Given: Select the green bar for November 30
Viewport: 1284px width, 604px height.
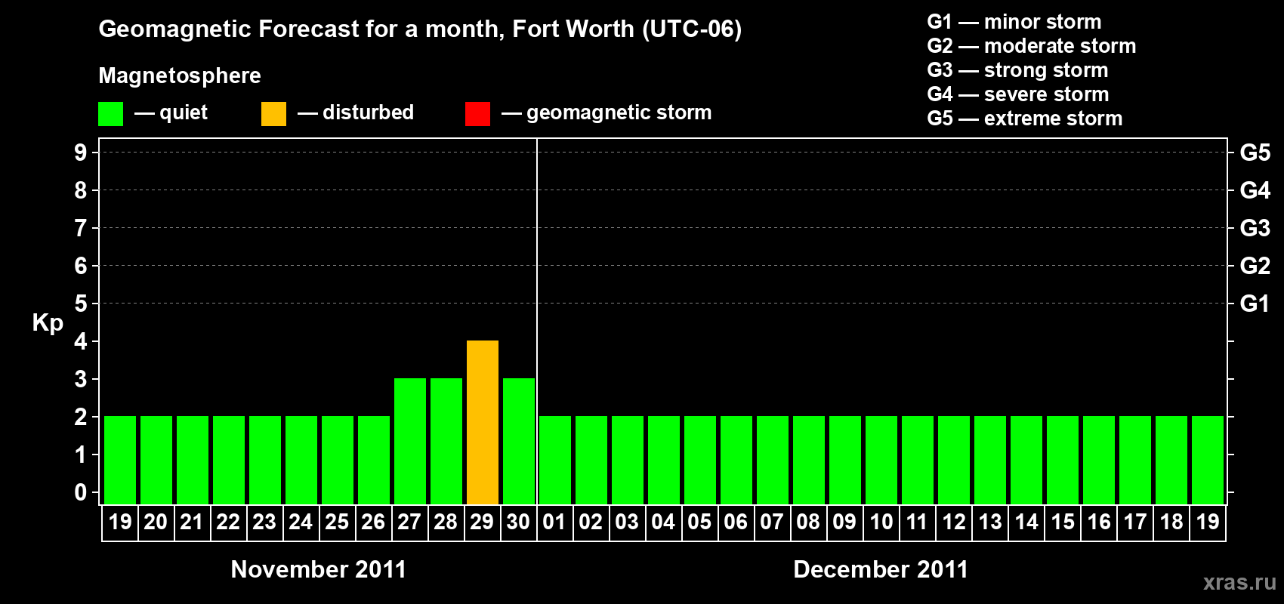Looking at the screenshot, I should pyautogui.click(x=519, y=441).
